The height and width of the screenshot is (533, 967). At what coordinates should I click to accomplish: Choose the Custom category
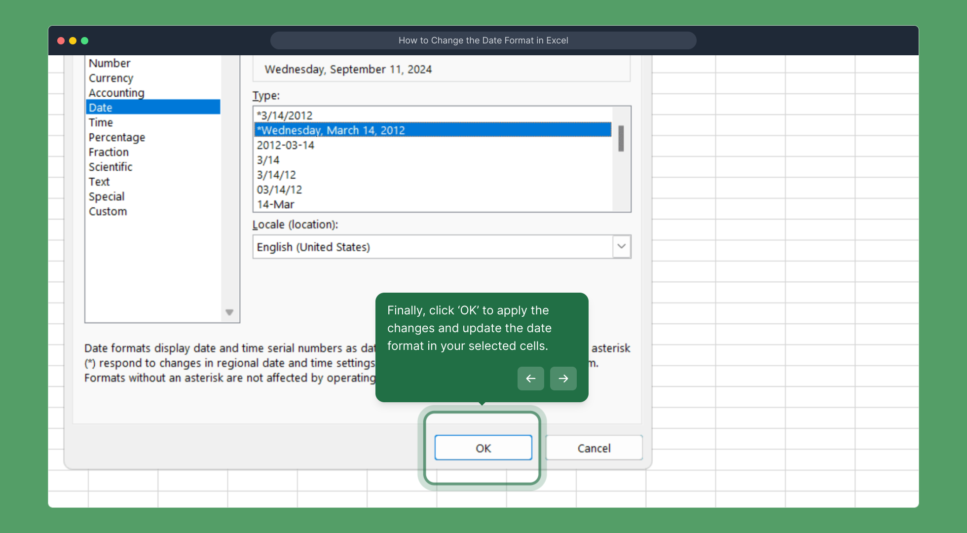(x=108, y=211)
